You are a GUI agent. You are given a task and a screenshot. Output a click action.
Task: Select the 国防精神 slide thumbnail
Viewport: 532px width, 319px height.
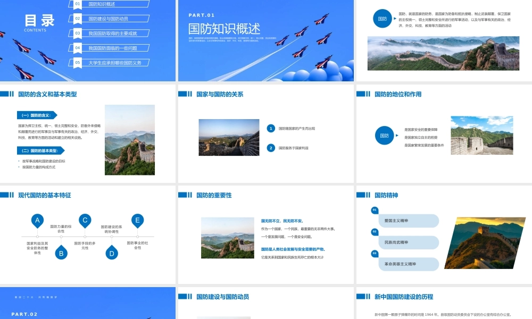point(444,234)
